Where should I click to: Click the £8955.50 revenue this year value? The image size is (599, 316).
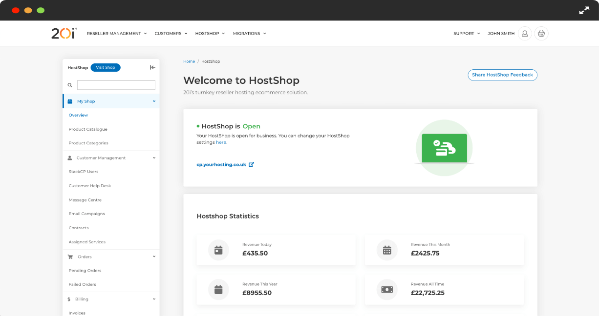pos(257,293)
